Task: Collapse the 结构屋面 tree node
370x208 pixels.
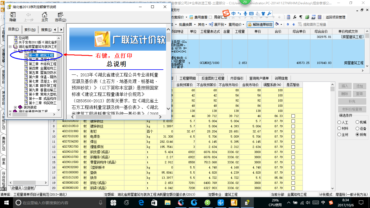Action: pyautogui.click(x=15, y=51)
